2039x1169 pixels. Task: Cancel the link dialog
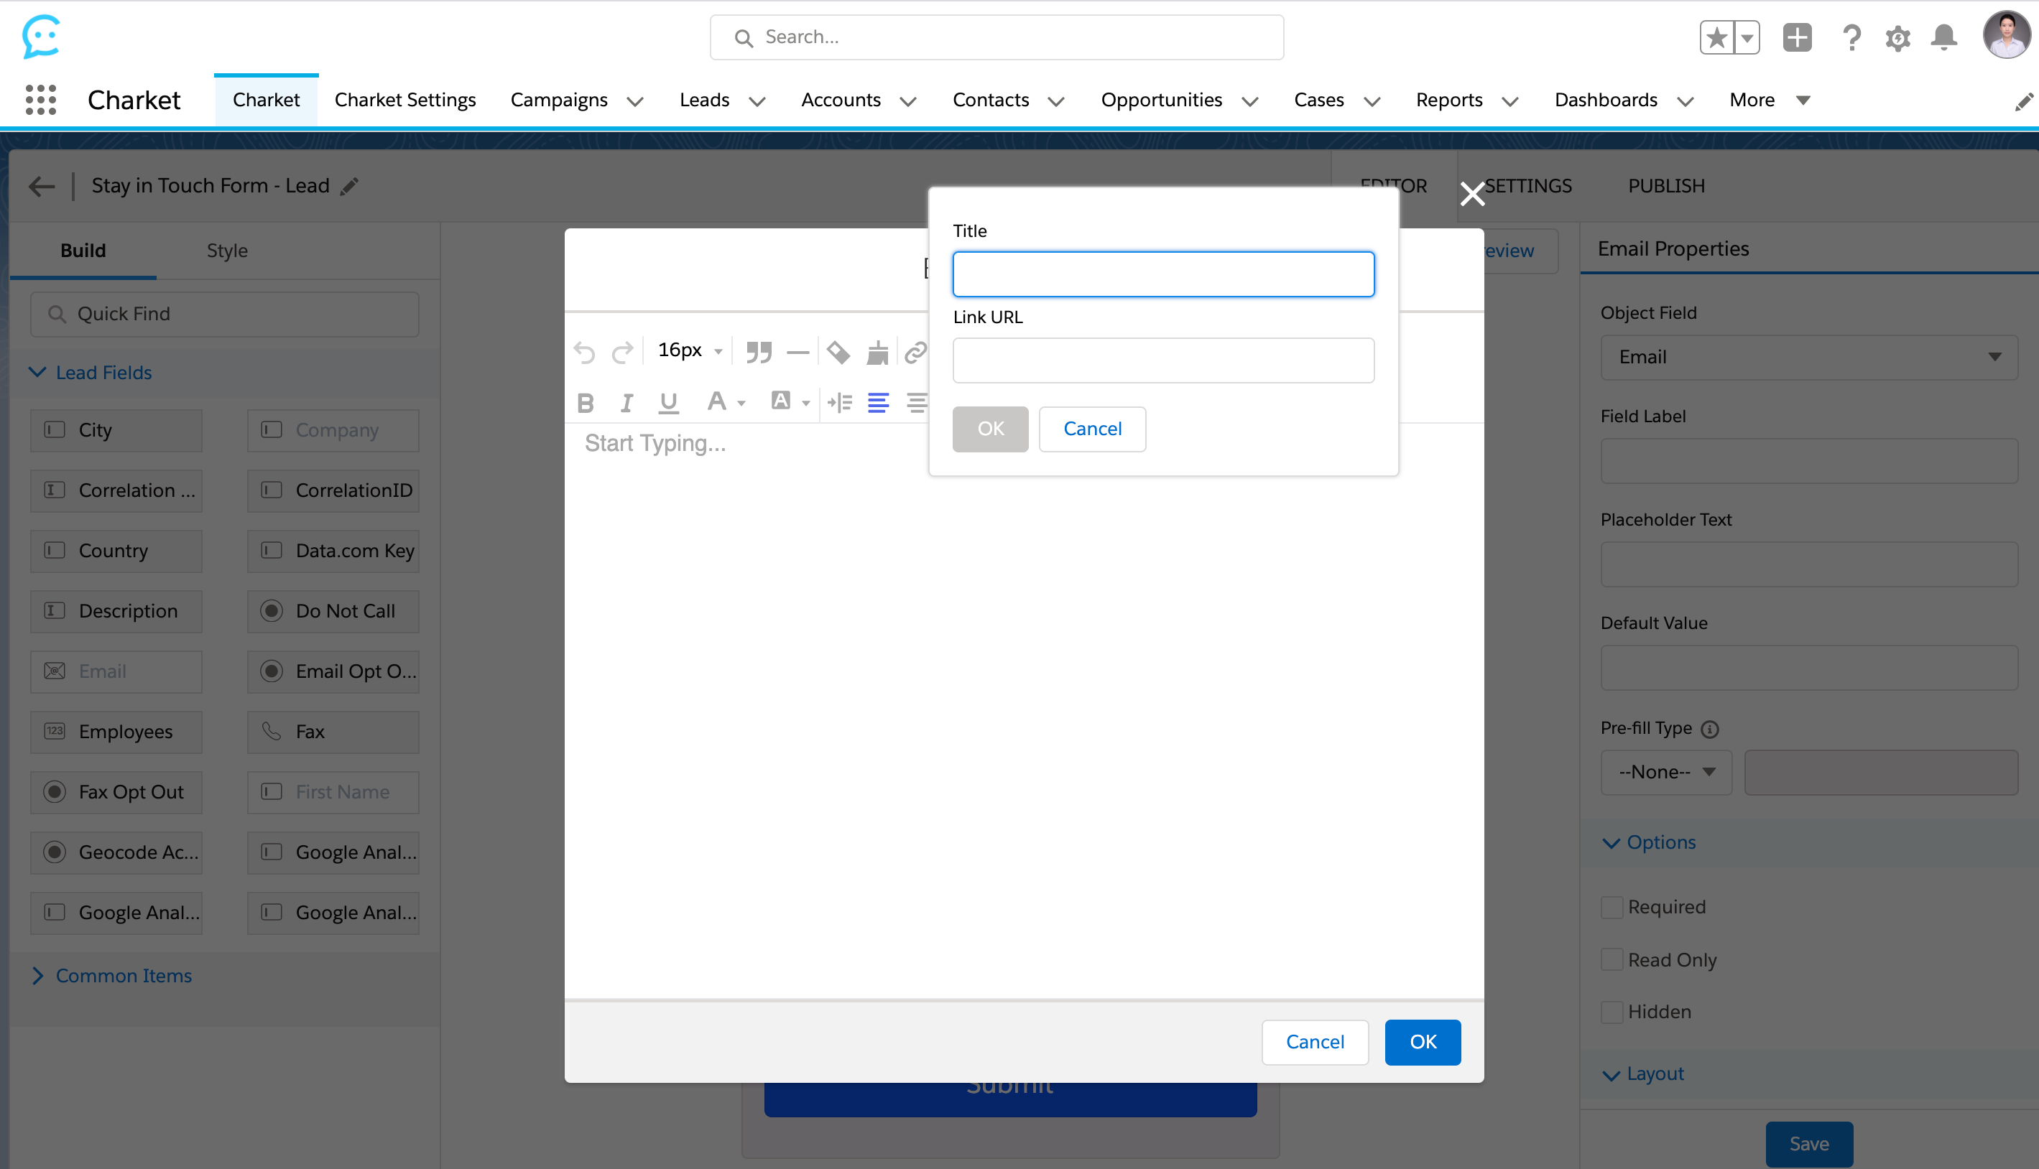point(1092,429)
